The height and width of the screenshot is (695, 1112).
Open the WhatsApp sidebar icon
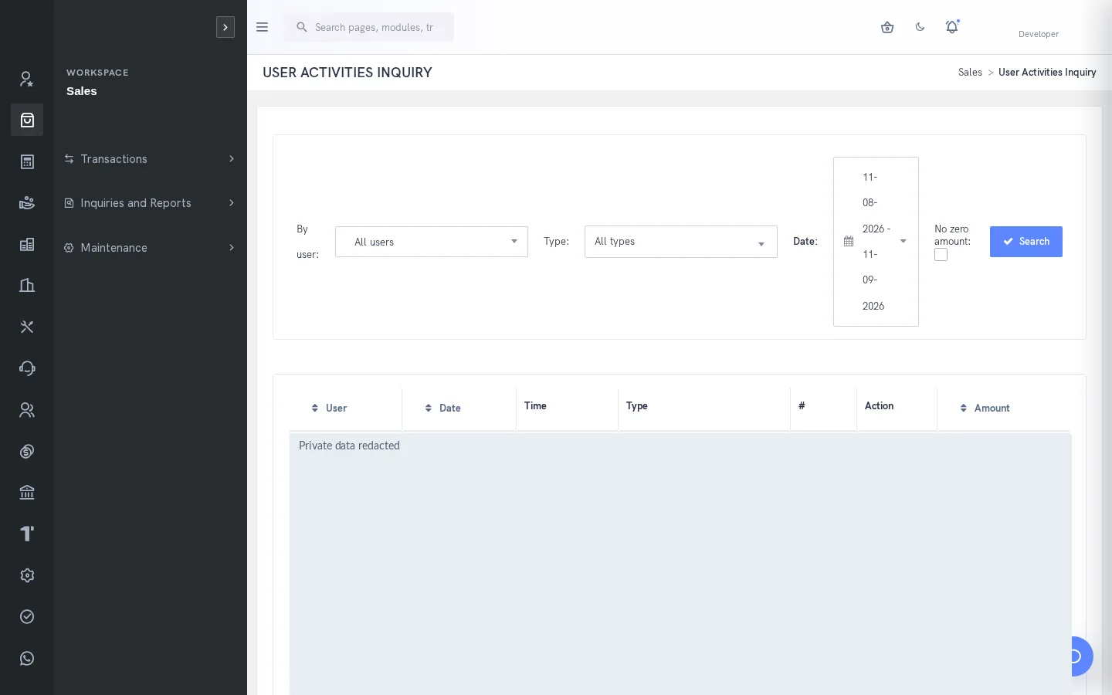[27, 659]
